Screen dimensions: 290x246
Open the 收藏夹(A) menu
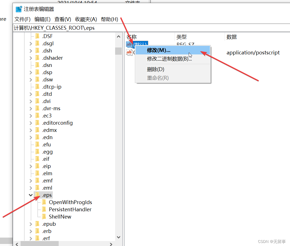pos(86,19)
